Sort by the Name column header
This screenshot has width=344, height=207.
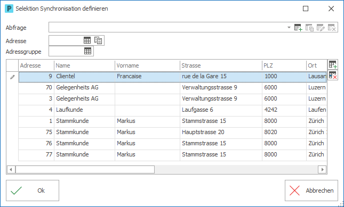84,65
